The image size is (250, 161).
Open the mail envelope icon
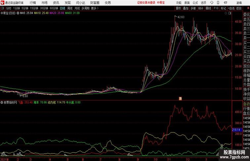click(x=226, y=3)
